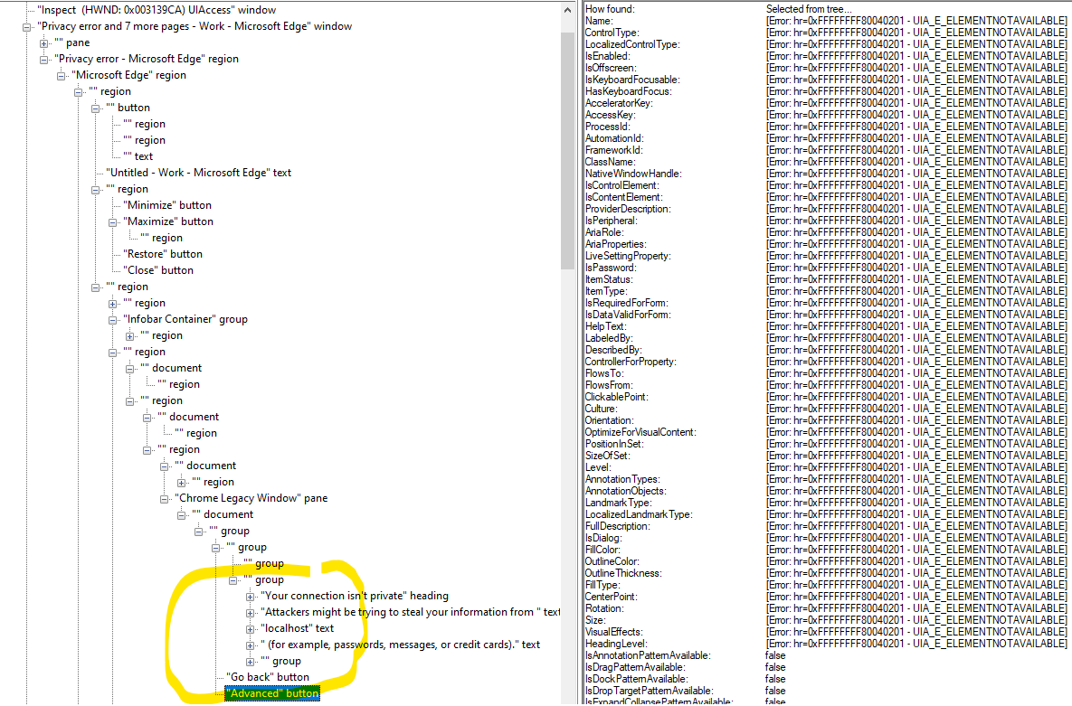Click the "ClassName:" property label
Viewport: 1072px width, 706px height.
(610, 162)
